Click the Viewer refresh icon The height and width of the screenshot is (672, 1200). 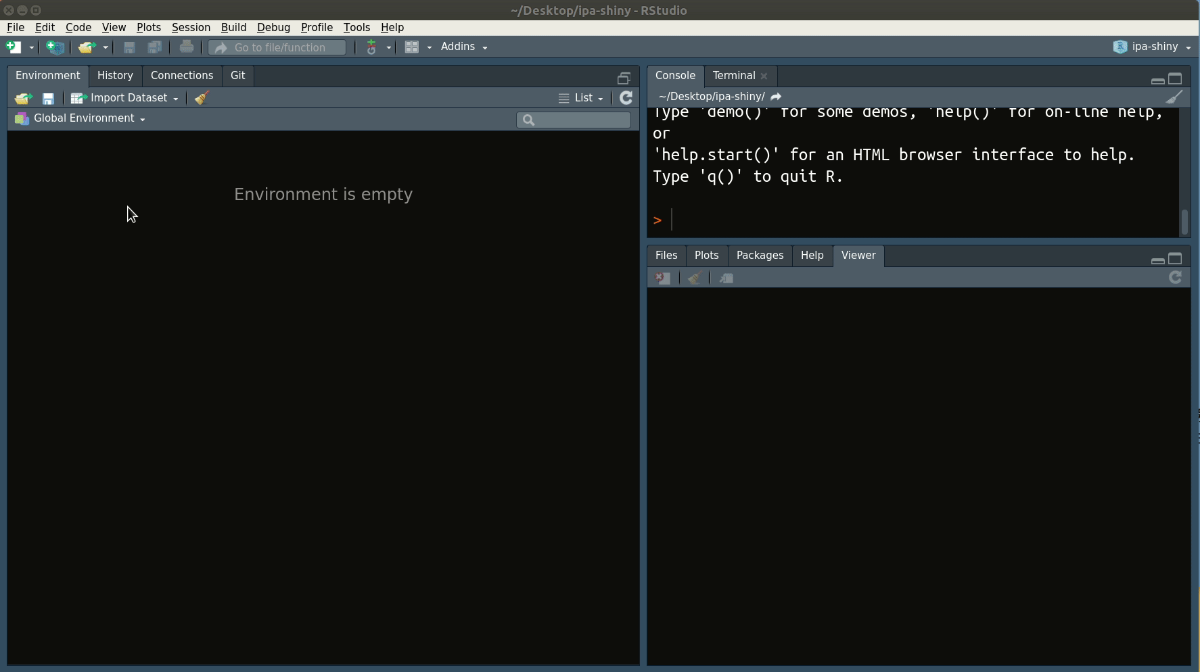pos(1176,278)
